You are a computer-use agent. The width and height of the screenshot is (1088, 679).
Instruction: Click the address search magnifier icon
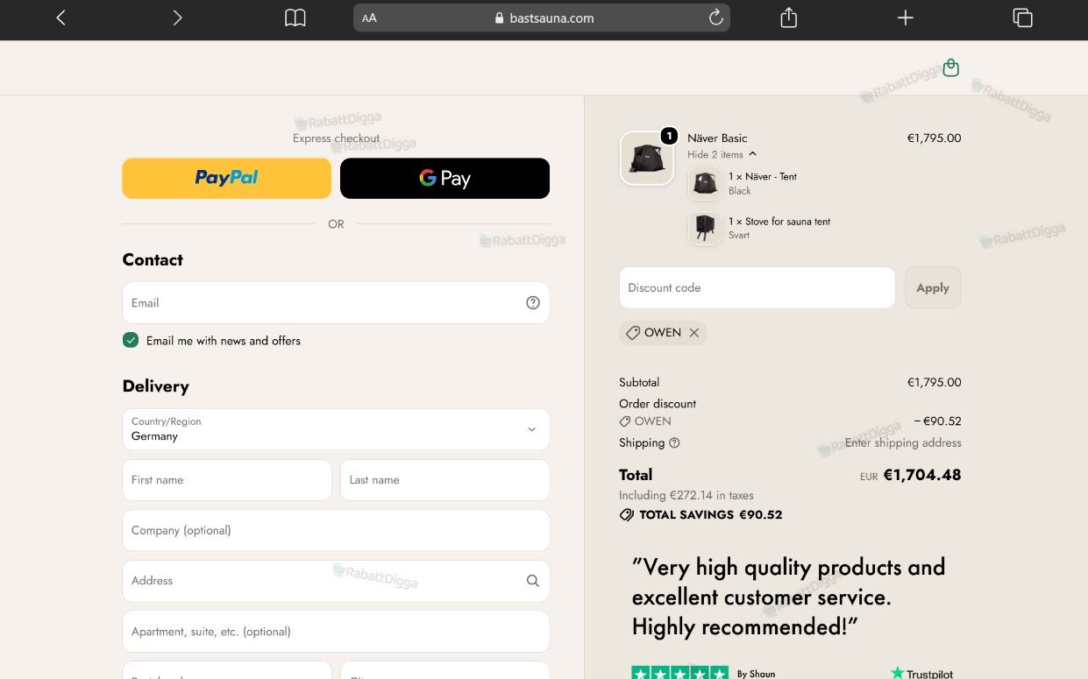533,581
